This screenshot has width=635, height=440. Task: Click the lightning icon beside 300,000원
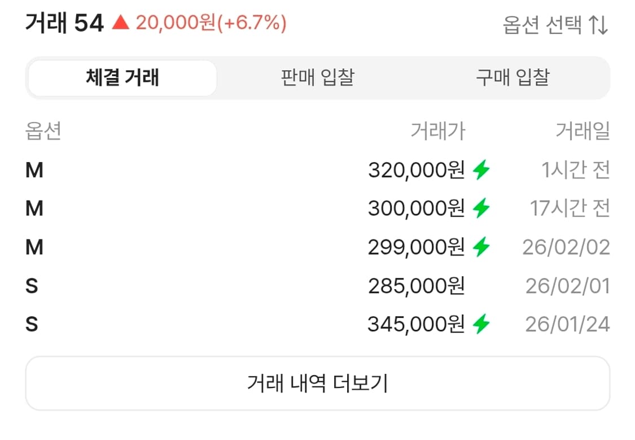[481, 208]
